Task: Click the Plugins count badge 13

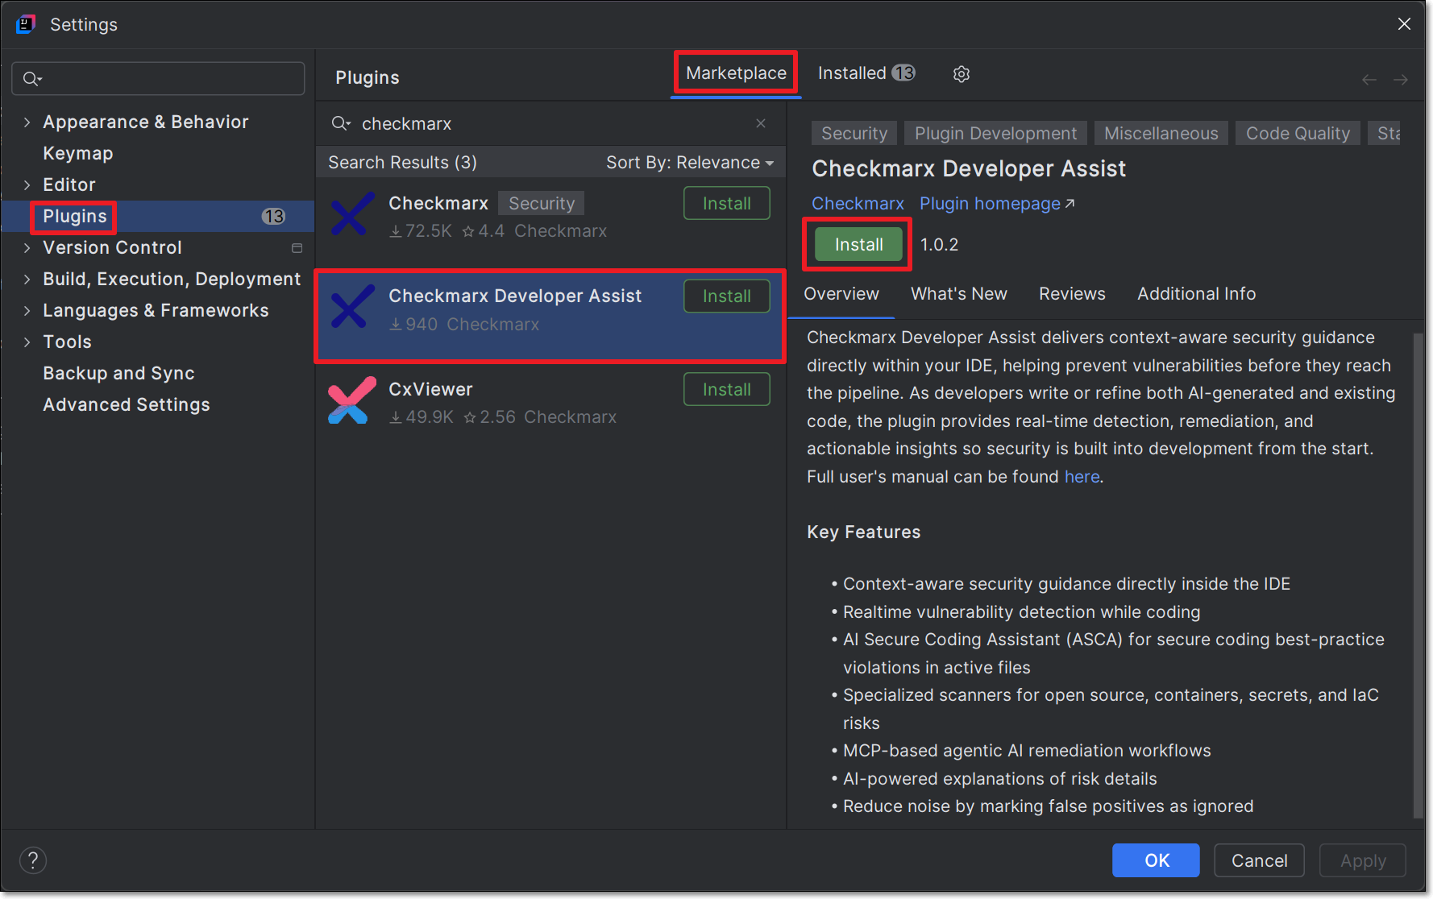Action: coord(273,216)
